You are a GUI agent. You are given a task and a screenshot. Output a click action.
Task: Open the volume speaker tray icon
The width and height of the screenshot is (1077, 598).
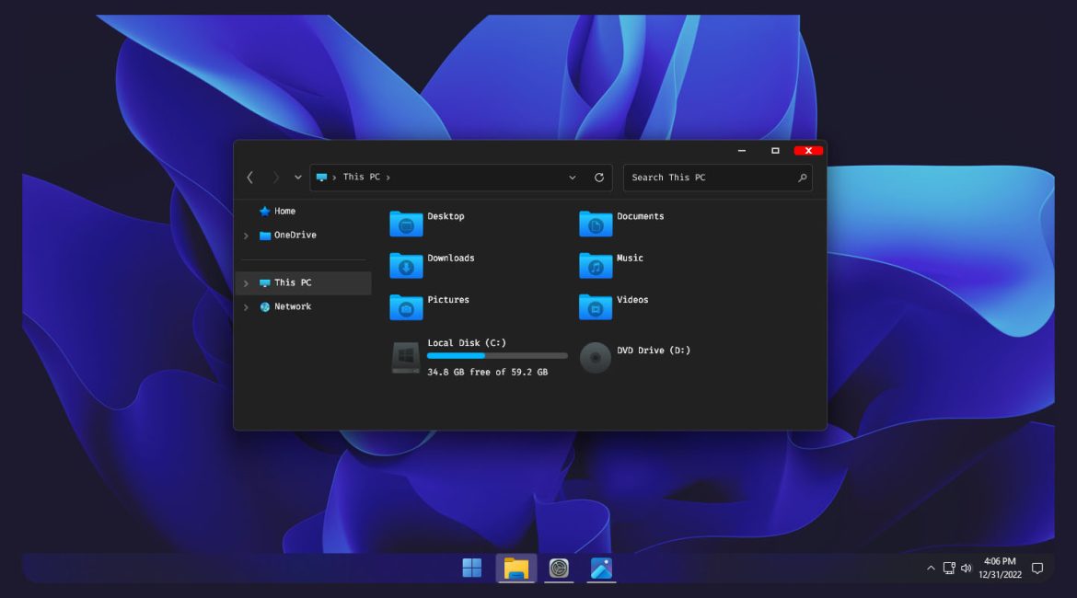point(967,568)
